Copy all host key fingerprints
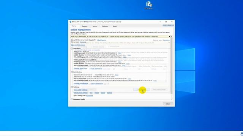 [x=96, y=68]
